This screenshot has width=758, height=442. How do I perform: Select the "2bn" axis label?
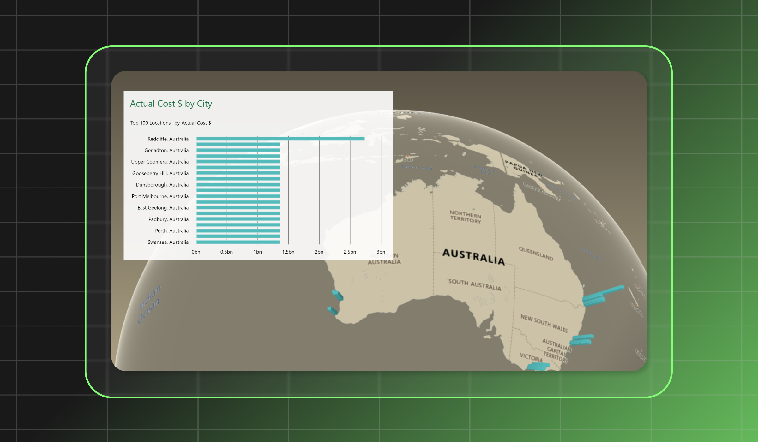click(319, 252)
